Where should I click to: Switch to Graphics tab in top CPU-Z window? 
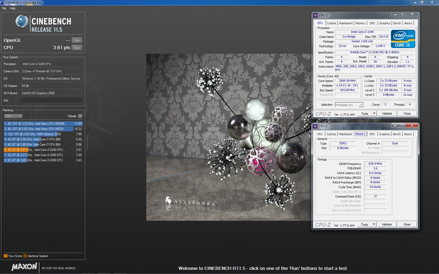(385, 23)
